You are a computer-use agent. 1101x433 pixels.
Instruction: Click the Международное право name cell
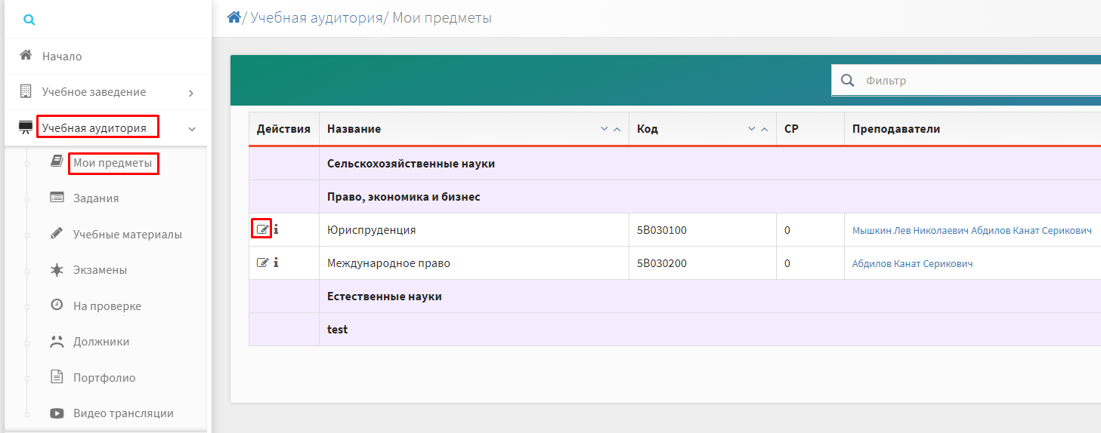(474, 263)
